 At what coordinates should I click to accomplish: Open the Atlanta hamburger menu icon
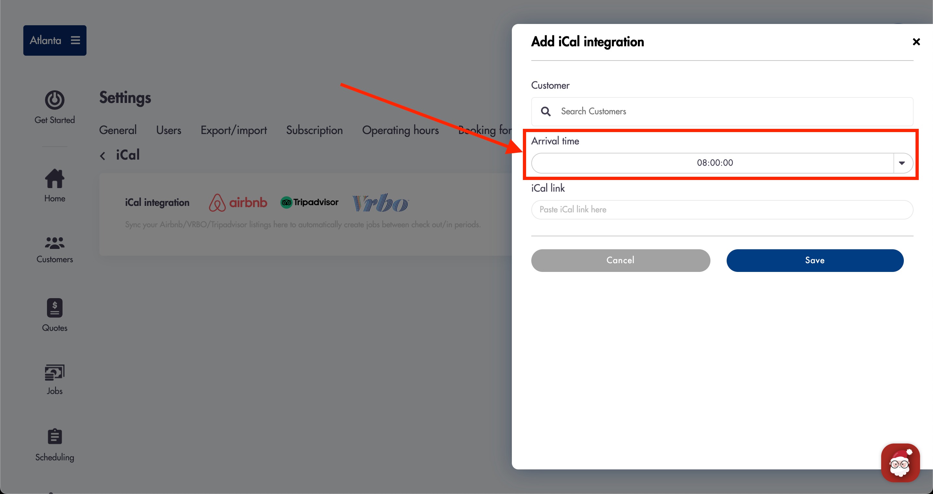[x=75, y=40]
